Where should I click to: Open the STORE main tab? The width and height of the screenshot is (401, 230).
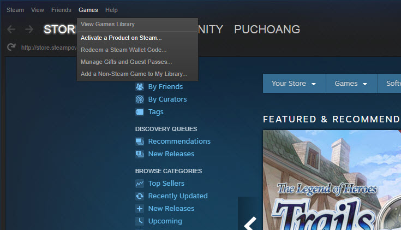tap(60, 30)
